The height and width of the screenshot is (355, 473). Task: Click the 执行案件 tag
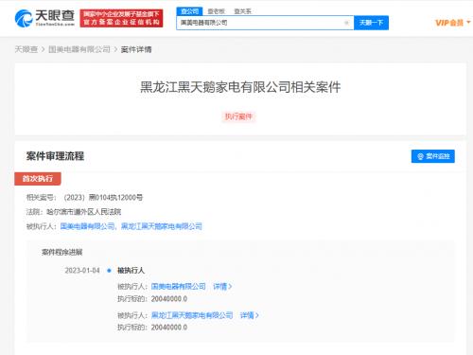(x=238, y=116)
